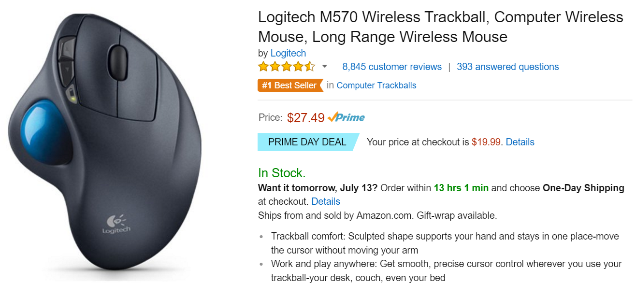Click the 13 hrs 1 min countdown
Image resolution: width=636 pixels, height=283 pixels.
click(461, 188)
